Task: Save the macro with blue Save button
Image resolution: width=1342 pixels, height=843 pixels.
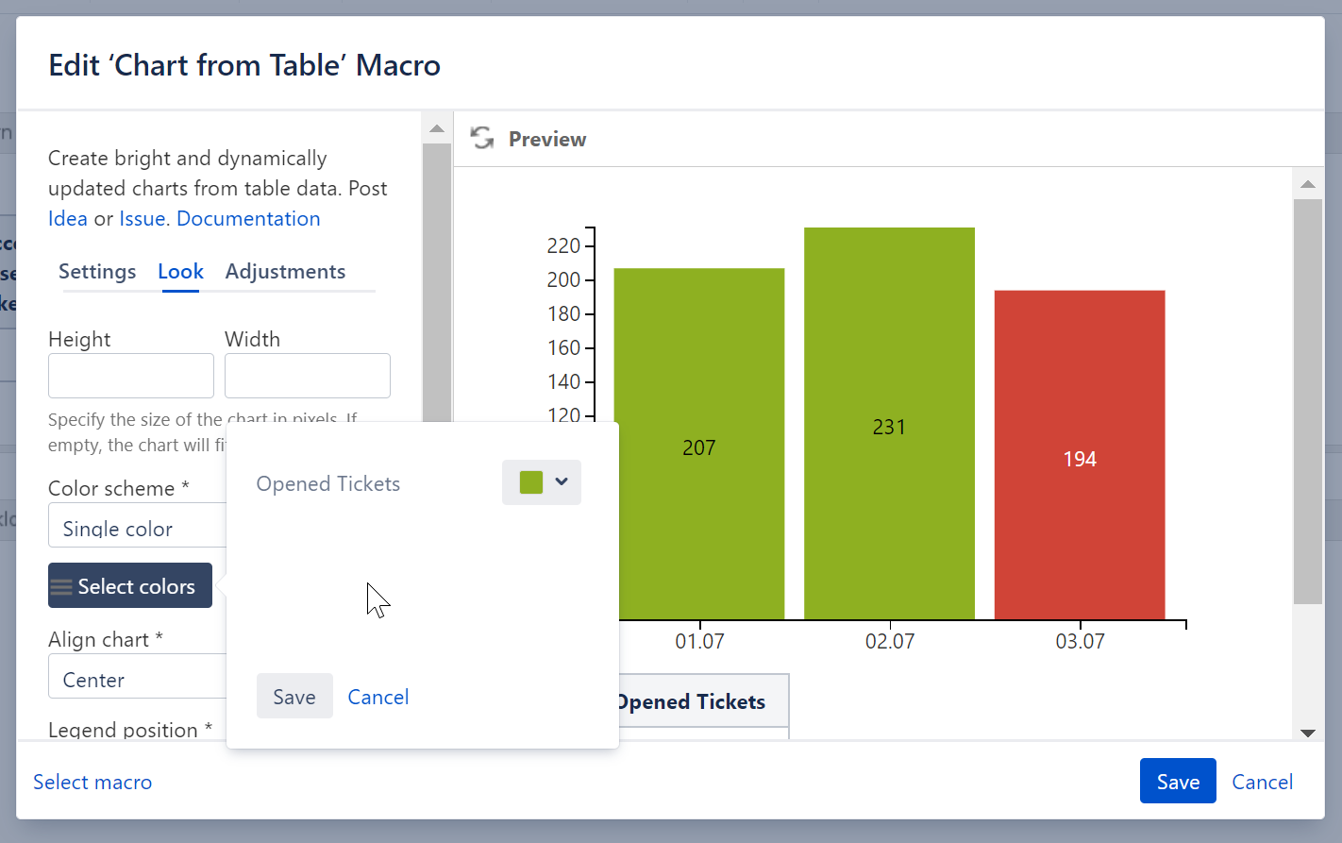Action: click(1177, 782)
